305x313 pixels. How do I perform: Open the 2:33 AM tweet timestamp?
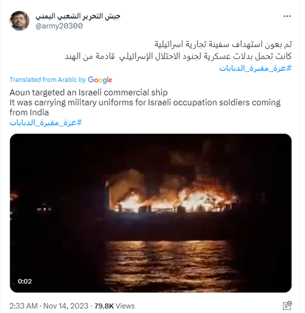coord(24,306)
